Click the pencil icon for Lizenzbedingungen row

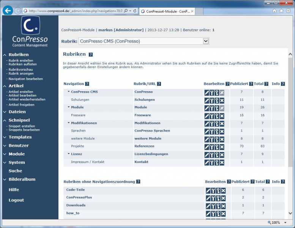click(x=207, y=155)
